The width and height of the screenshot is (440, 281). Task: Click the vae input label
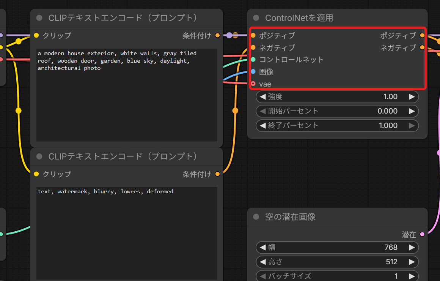pyautogui.click(x=265, y=84)
